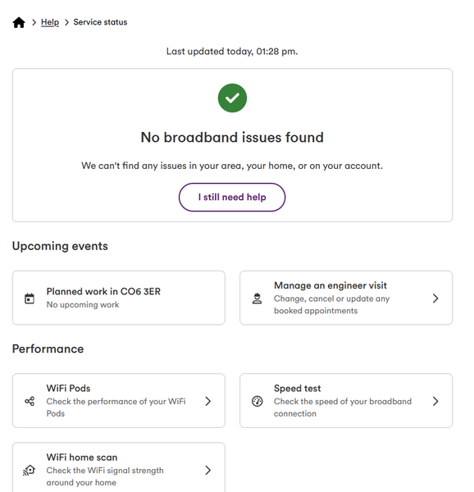Screen dimensions: 474x492
Task: Open the Manage an engineer visit title
Action: tap(330, 285)
